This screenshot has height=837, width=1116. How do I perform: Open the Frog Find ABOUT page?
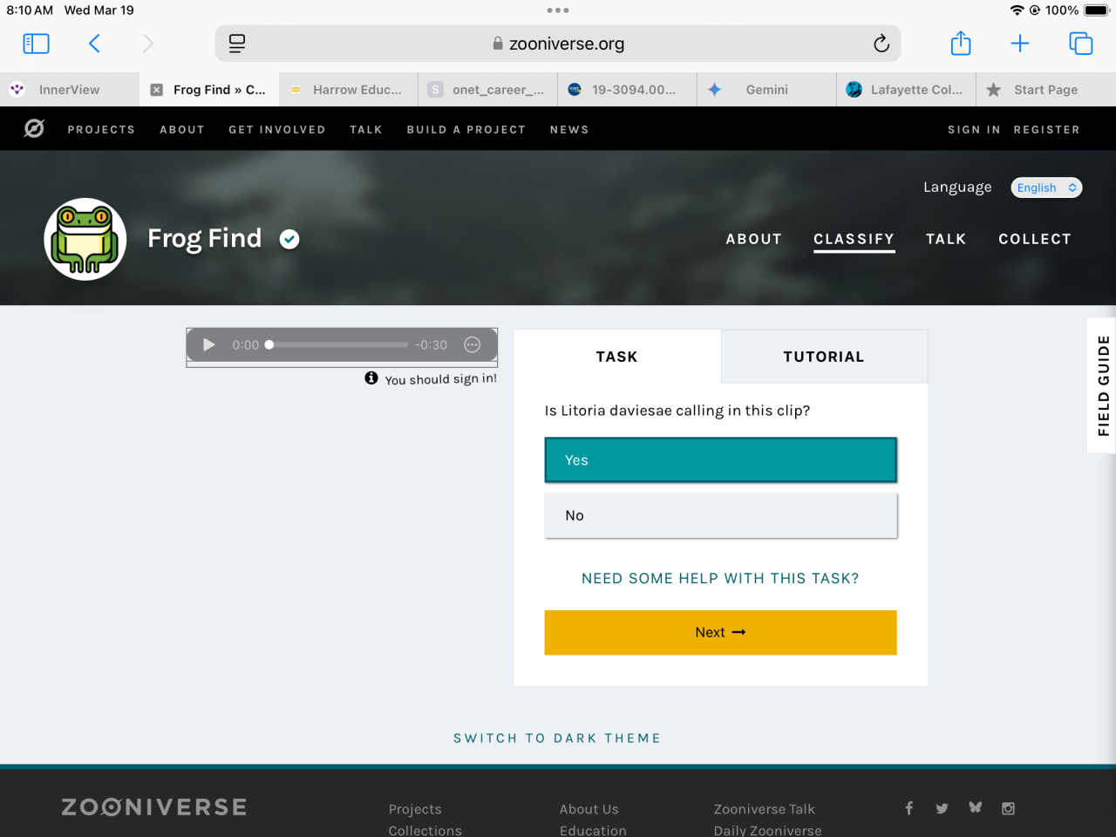(754, 239)
